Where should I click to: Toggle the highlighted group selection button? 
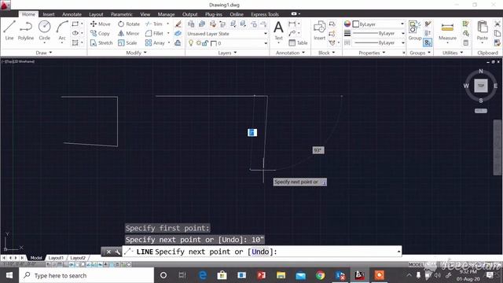[x=428, y=42]
